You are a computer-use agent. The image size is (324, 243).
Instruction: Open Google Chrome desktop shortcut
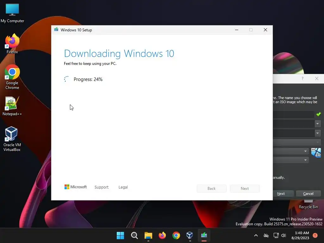(x=12, y=77)
